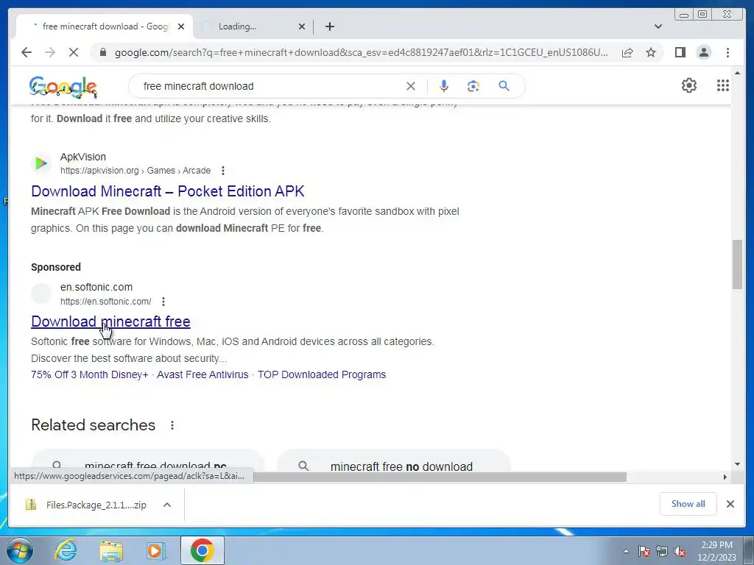Open more options for the ApkVision result
The image size is (754, 565).
(x=222, y=171)
